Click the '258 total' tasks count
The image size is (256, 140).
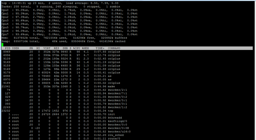(22, 7)
